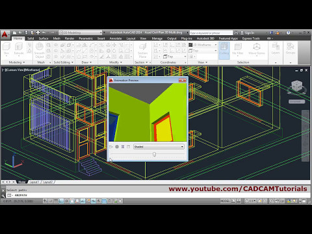
Task: Select the Extrude tool
Action: point(19,49)
